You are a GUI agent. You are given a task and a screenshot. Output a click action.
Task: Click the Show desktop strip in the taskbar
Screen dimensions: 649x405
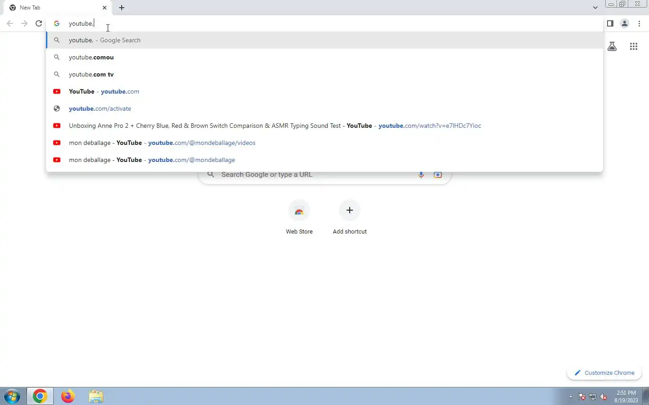coord(646,396)
